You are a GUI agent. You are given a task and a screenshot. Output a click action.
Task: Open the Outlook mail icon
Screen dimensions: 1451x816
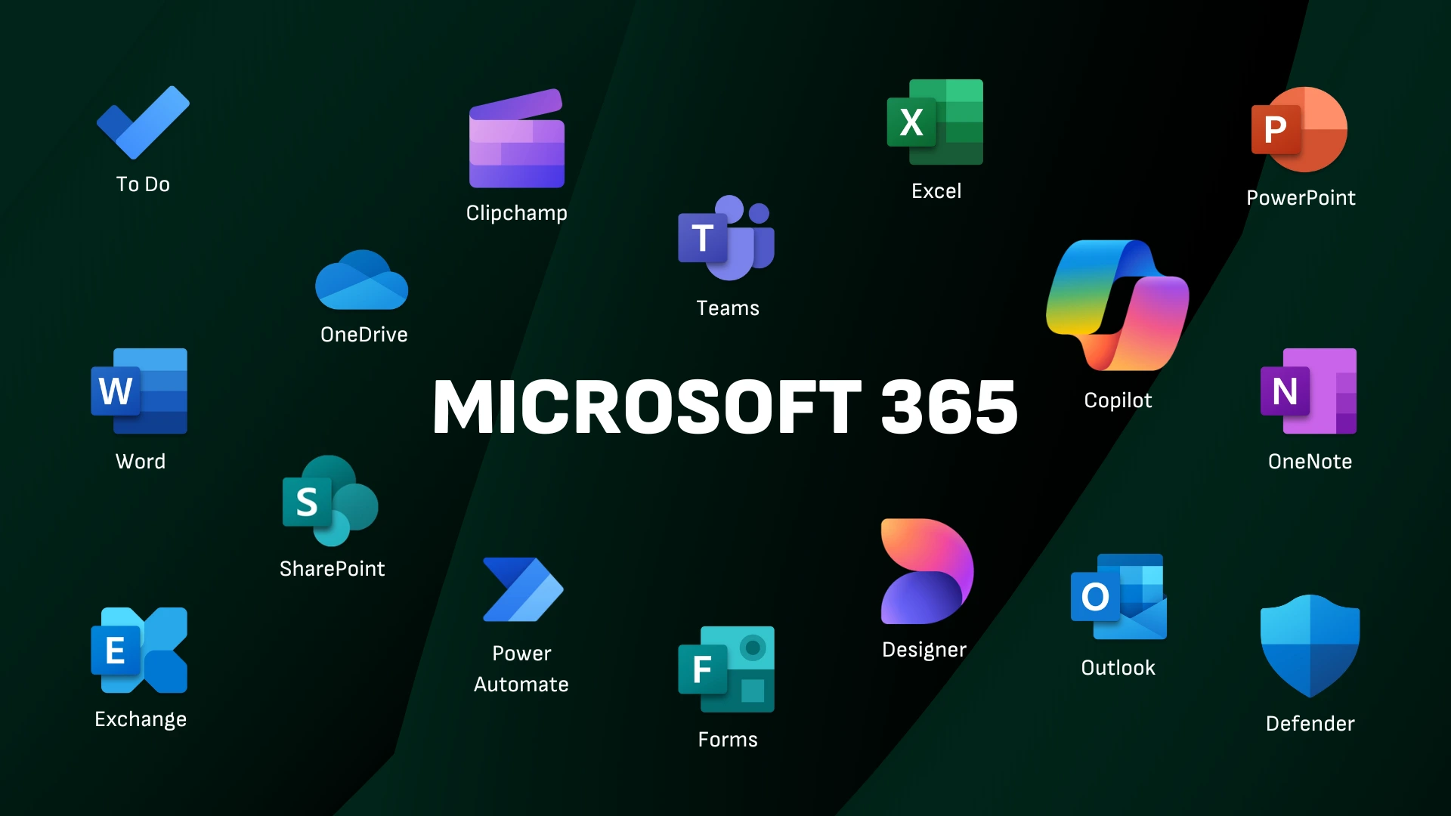coord(1118,597)
